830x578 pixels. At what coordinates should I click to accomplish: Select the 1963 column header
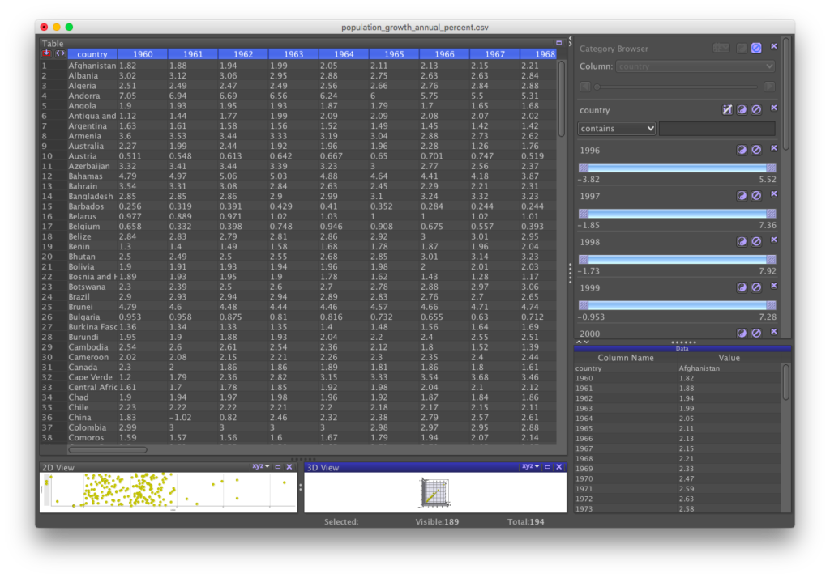click(x=293, y=53)
